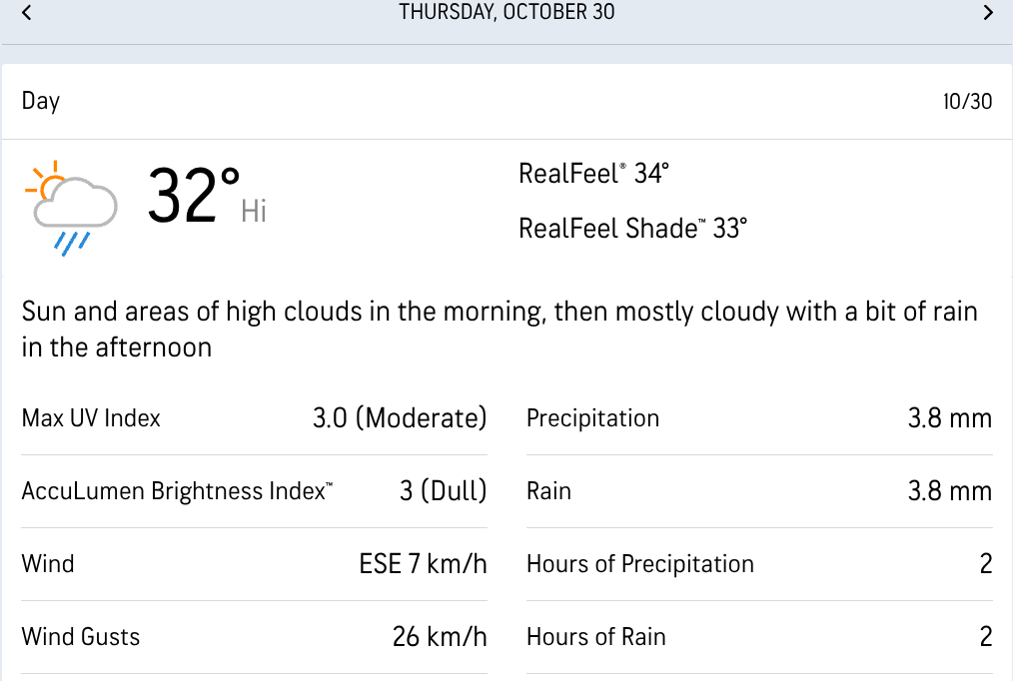Click the 3.0 (Moderate) UV value
Screen dimensions: 1013x681
click(x=400, y=418)
